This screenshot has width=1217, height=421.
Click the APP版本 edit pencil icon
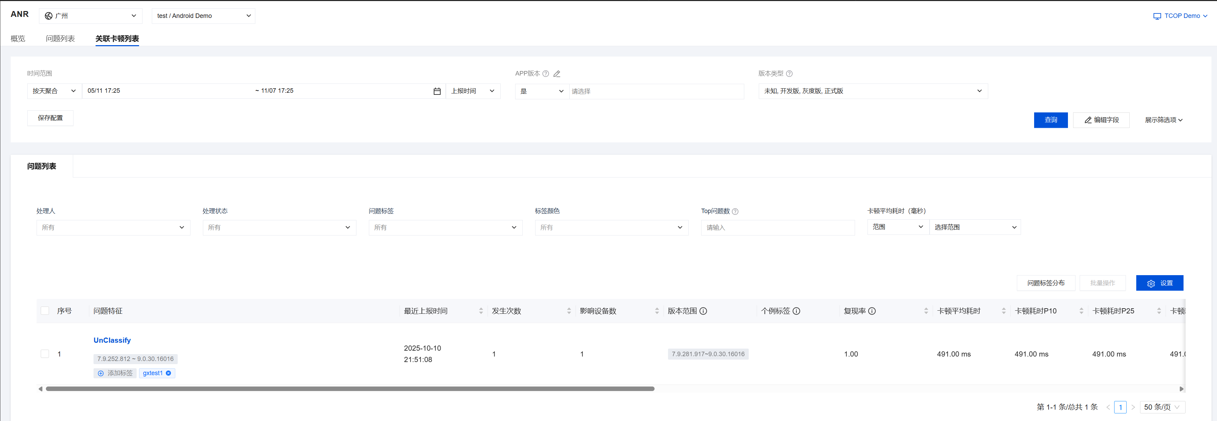point(557,74)
